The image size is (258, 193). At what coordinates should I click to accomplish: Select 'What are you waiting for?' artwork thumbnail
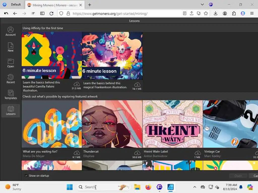click(52, 124)
